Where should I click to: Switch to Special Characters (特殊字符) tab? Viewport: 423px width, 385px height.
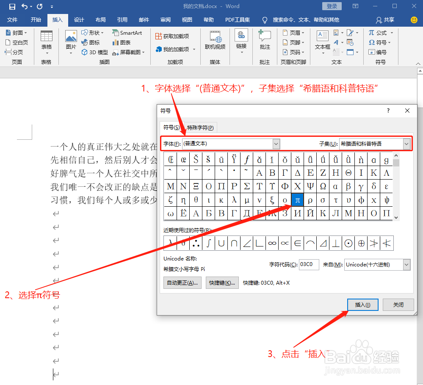(x=200, y=127)
